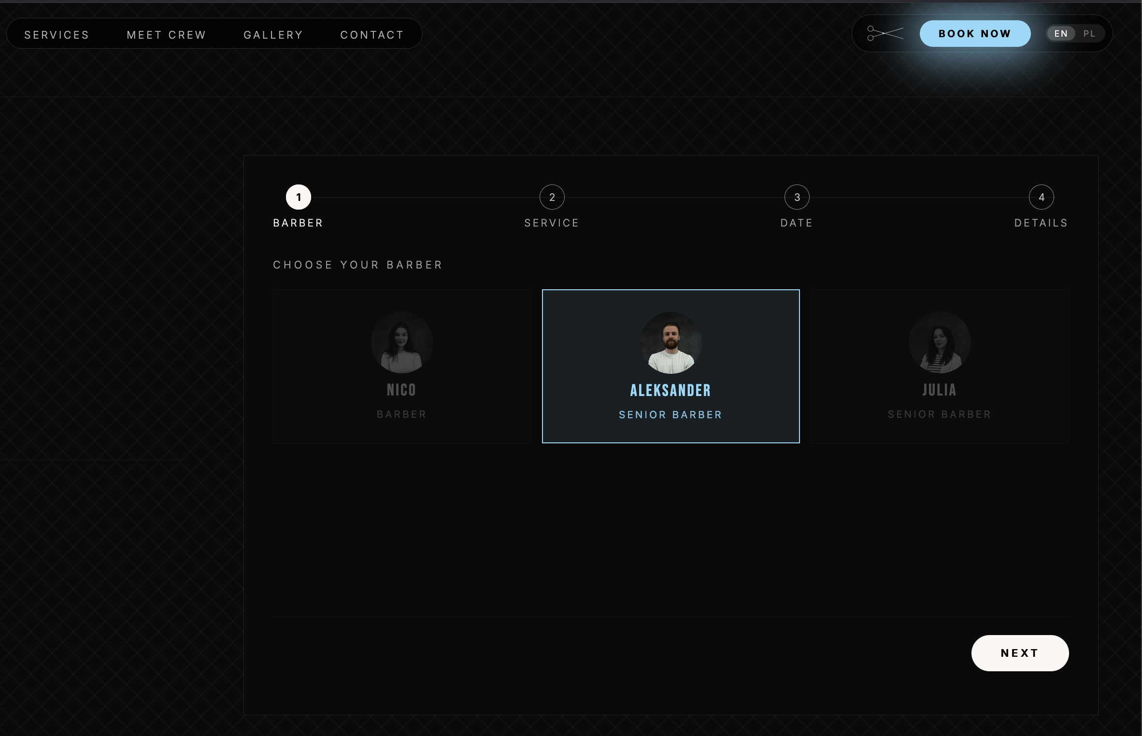Select Aleksander's avatar photo
1142x736 pixels.
[671, 342]
